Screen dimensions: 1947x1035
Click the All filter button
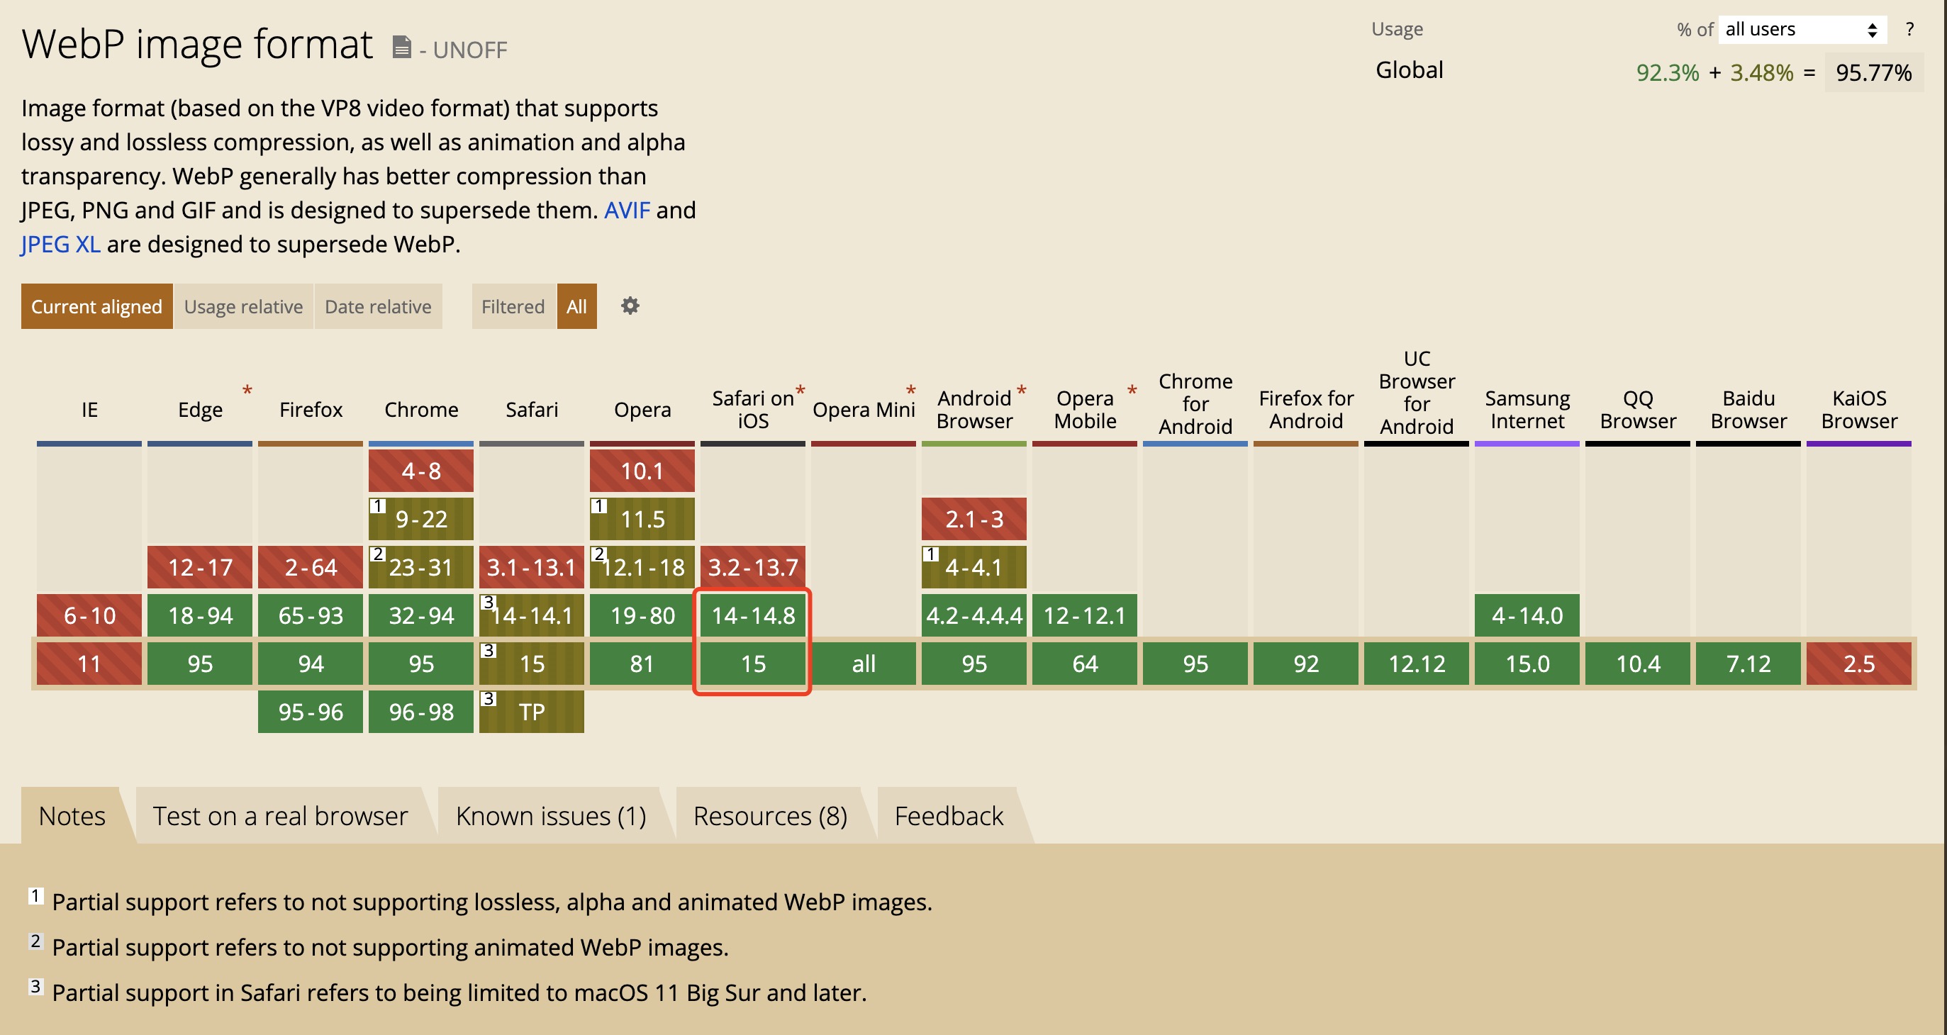pos(577,305)
